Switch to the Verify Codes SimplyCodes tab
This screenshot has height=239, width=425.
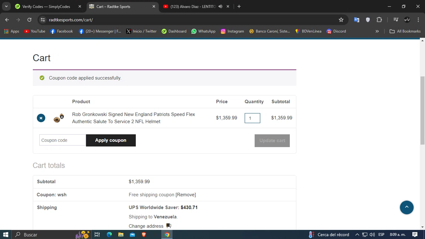coord(46,7)
